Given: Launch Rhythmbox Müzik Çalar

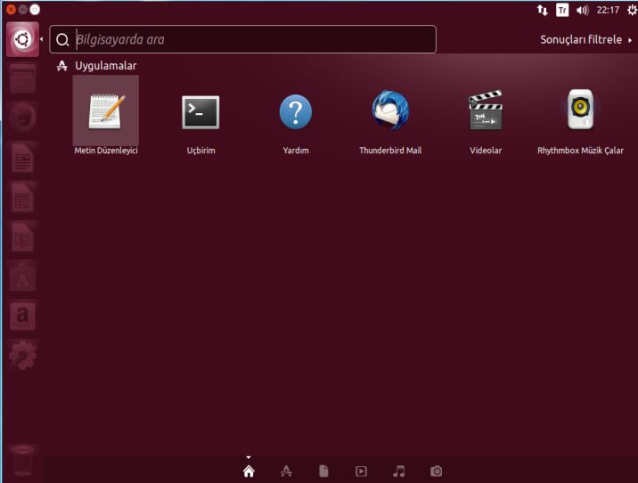Looking at the screenshot, I should [x=580, y=116].
